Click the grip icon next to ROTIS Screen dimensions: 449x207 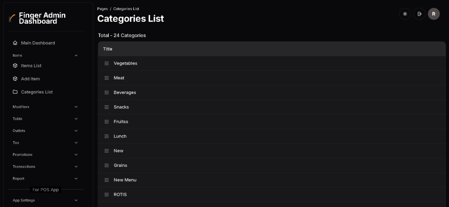pos(107,194)
